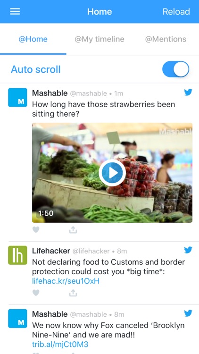
Task: Select the @Home tab
Action: point(33,39)
